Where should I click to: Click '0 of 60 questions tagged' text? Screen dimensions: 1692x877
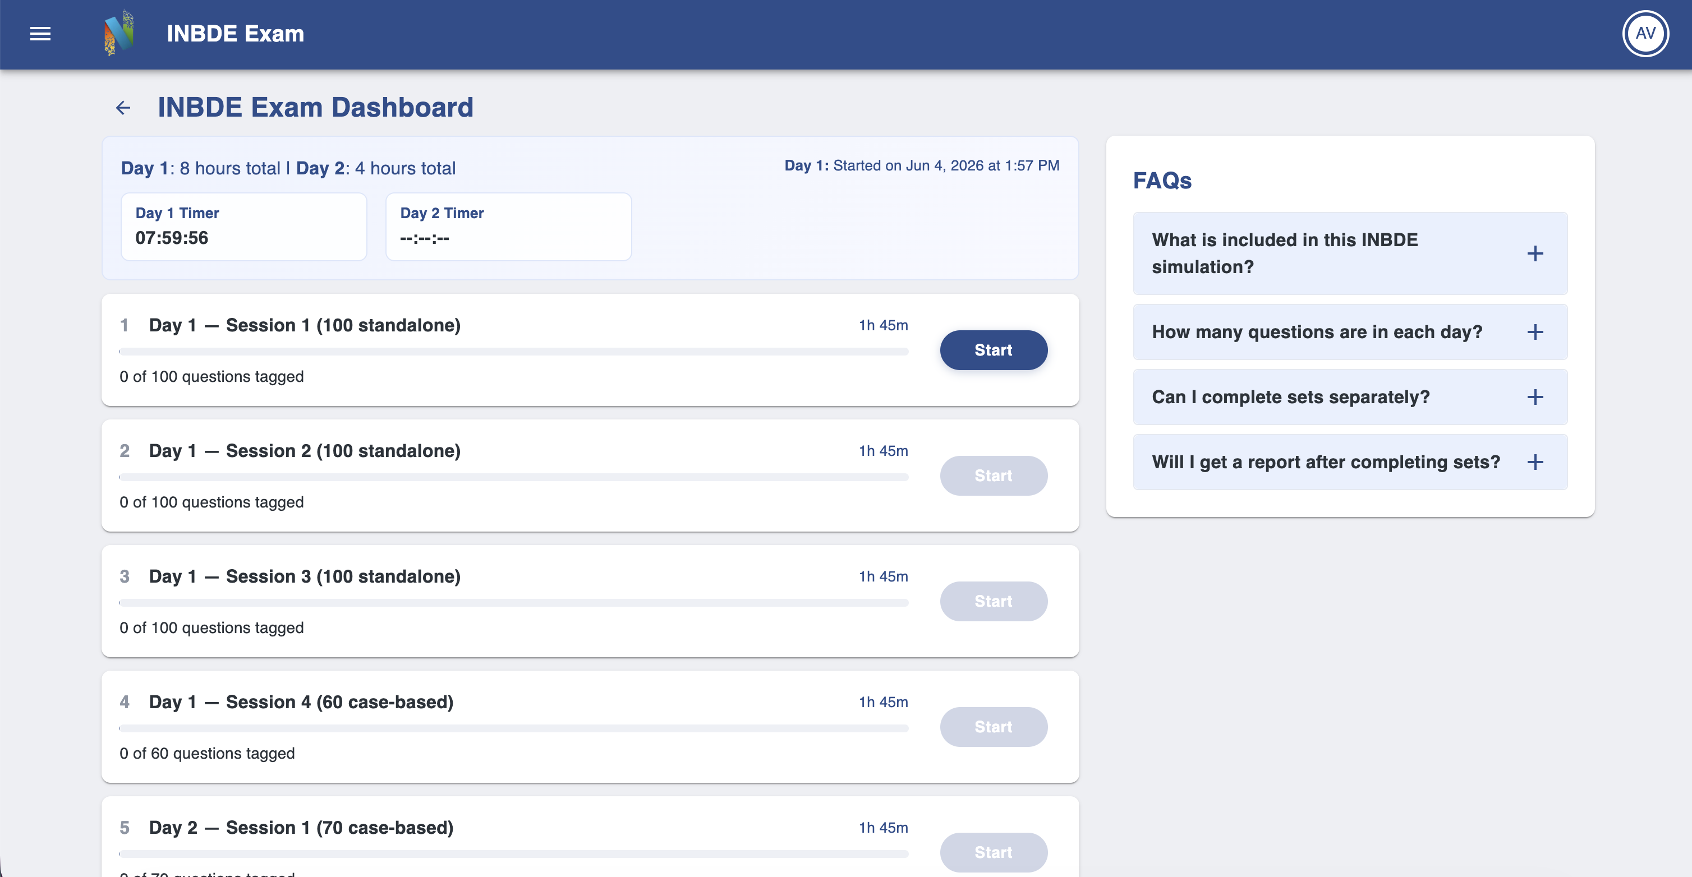point(207,754)
